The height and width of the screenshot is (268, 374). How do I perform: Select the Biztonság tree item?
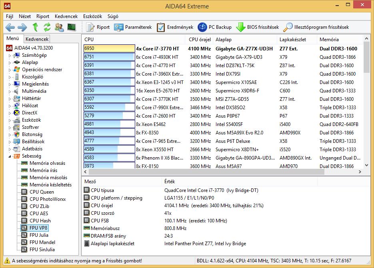[x=32, y=134]
